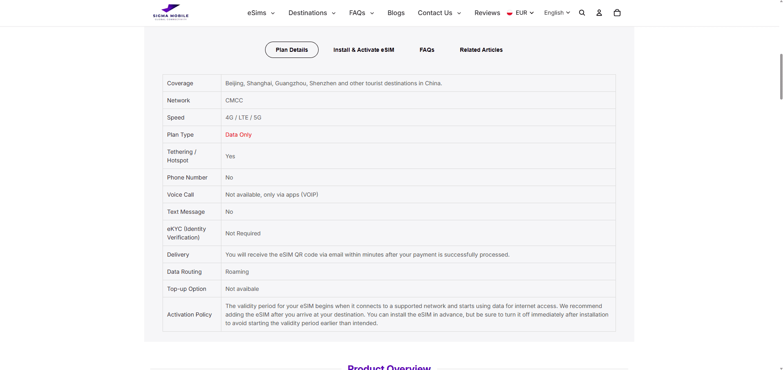Click the 'Plan Type' row label
The width and height of the screenshot is (783, 370).
click(180, 135)
